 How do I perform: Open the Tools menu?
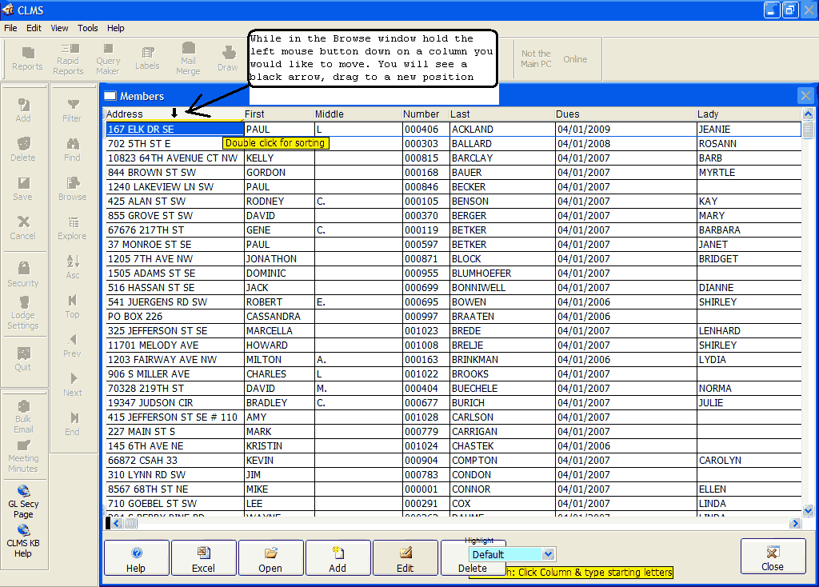(x=88, y=28)
